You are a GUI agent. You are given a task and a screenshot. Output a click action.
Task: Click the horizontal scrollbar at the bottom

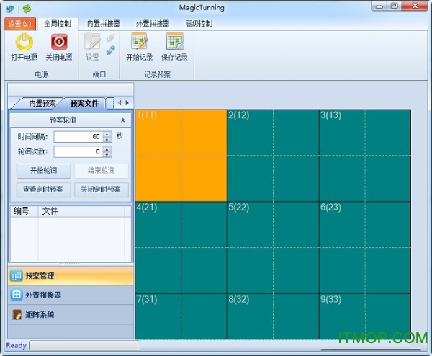coord(371,350)
